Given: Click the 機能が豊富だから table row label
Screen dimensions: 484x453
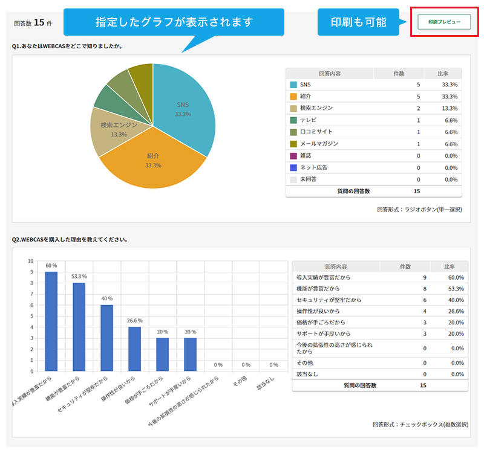Looking at the screenshot, I should pos(318,289).
